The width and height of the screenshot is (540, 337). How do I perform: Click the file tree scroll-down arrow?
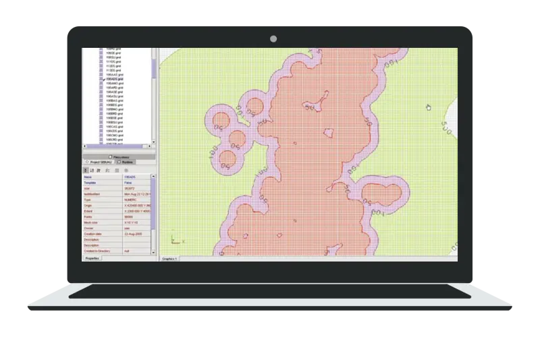point(154,142)
